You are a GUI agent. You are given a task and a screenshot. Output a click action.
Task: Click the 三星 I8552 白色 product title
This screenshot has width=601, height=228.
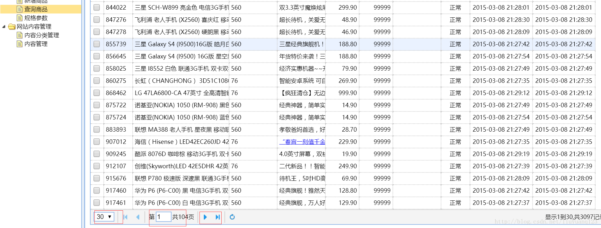tap(182, 68)
